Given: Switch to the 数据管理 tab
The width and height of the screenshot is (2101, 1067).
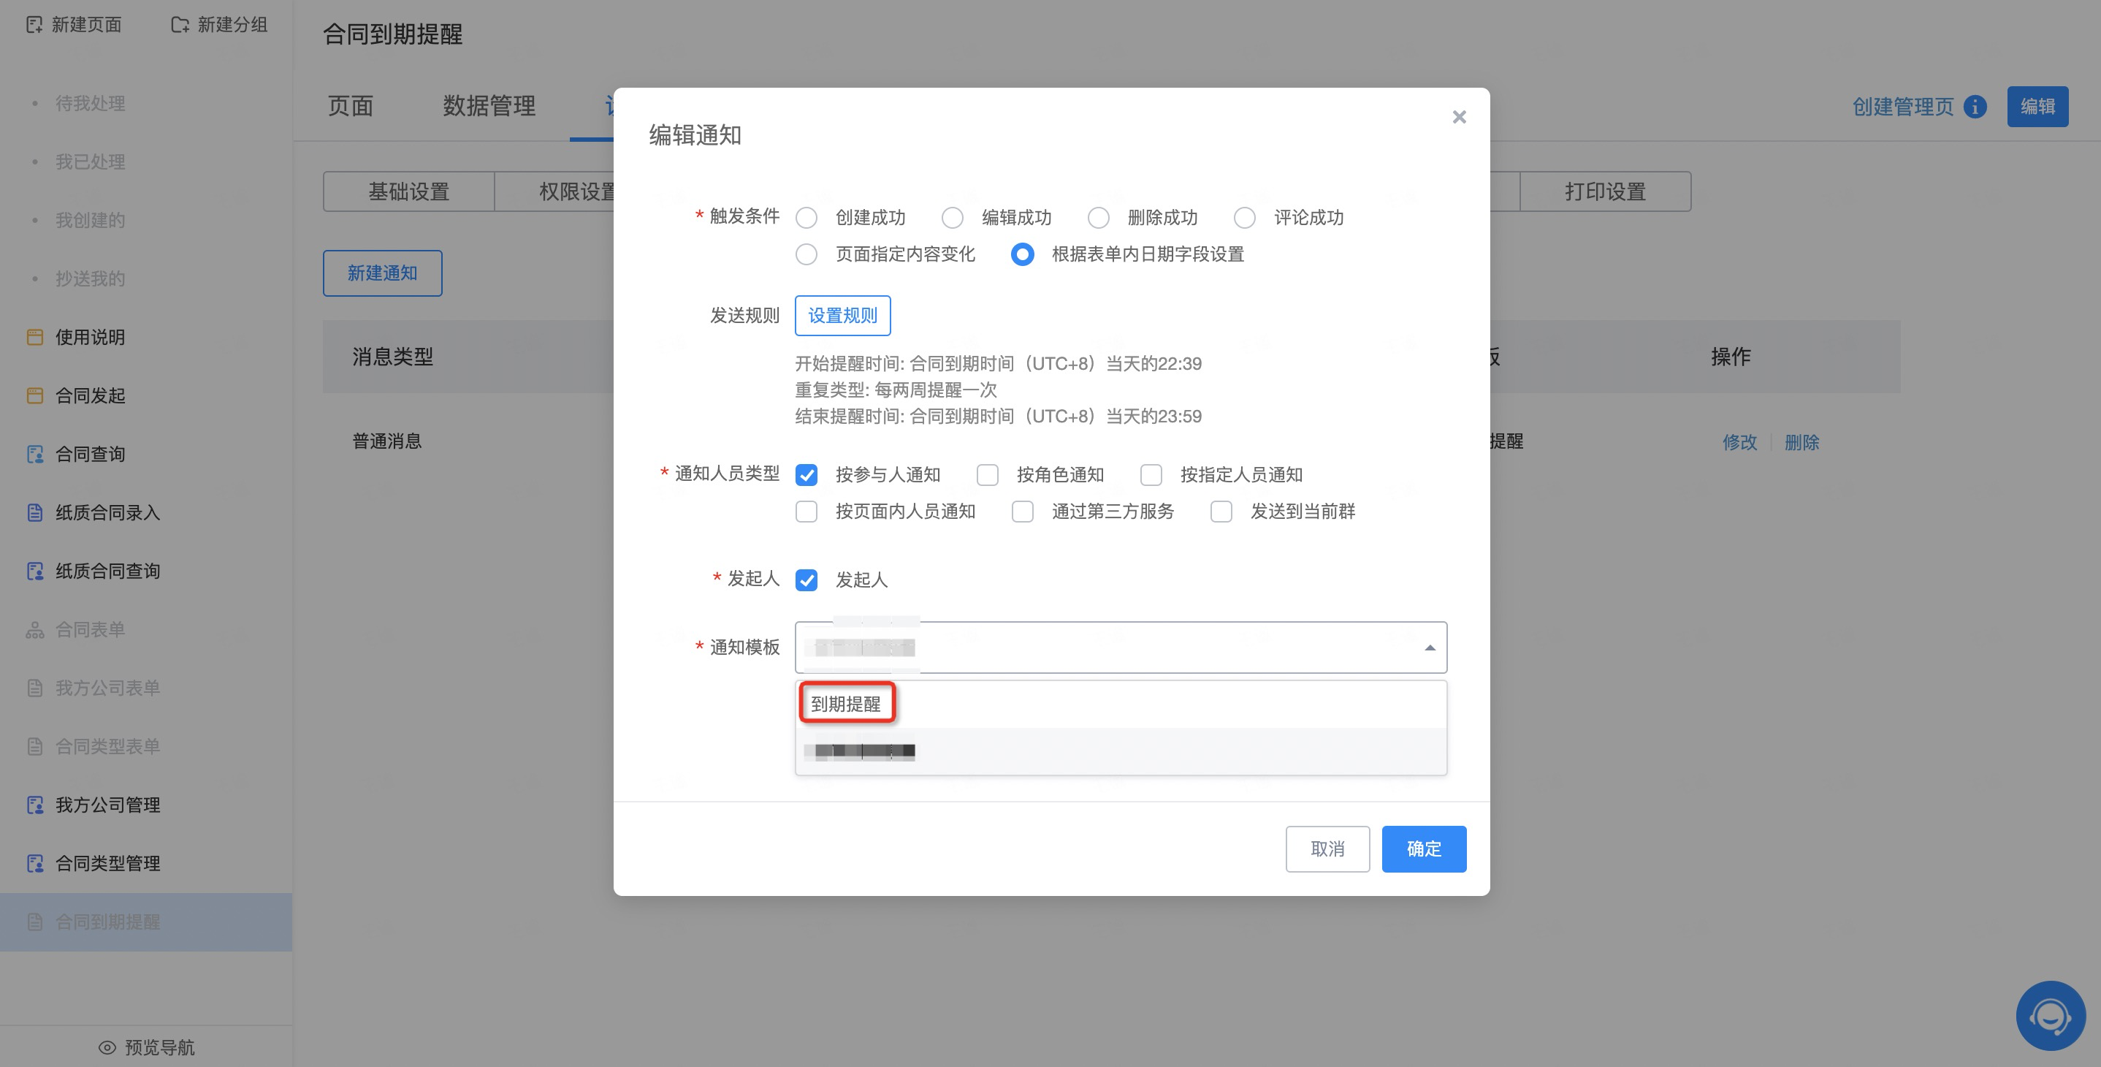Looking at the screenshot, I should click(x=489, y=106).
